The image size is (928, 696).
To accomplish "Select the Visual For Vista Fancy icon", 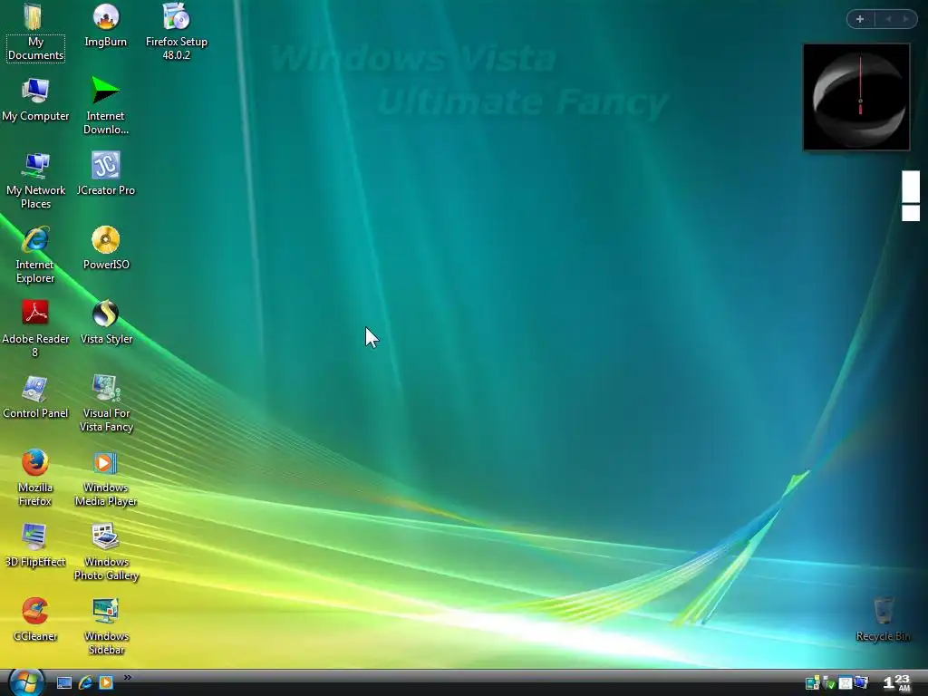I will pos(105,403).
